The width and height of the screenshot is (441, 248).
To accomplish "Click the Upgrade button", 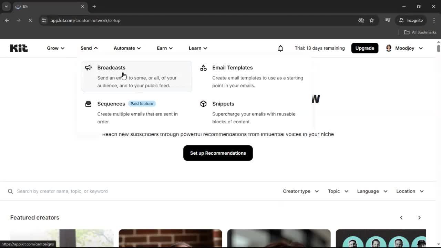I will pos(365,48).
